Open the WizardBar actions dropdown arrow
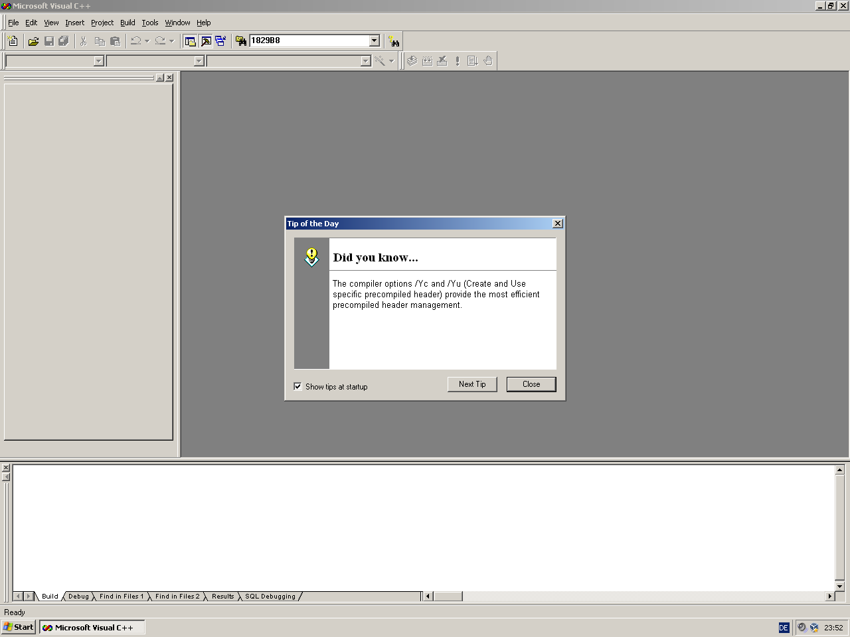The height and width of the screenshot is (637, 850). click(x=391, y=61)
